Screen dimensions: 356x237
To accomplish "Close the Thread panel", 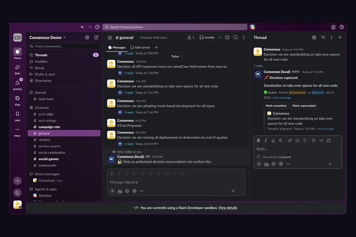I will tap(340, 38).
